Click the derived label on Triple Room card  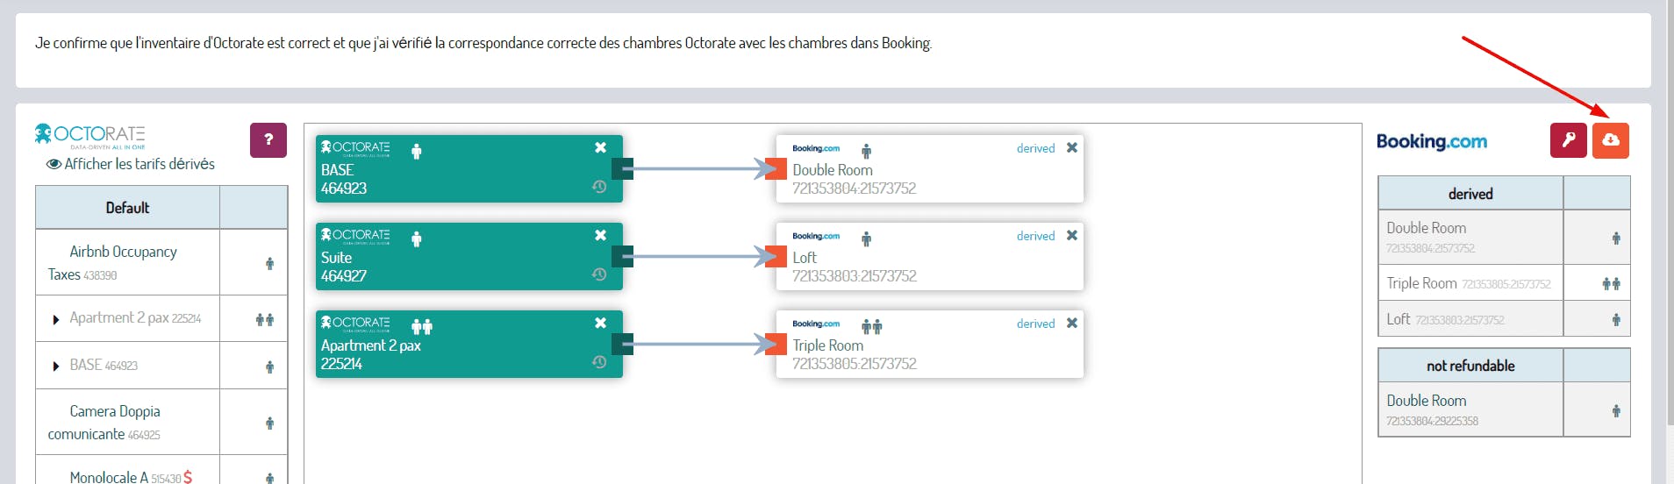click(1035, 324)
